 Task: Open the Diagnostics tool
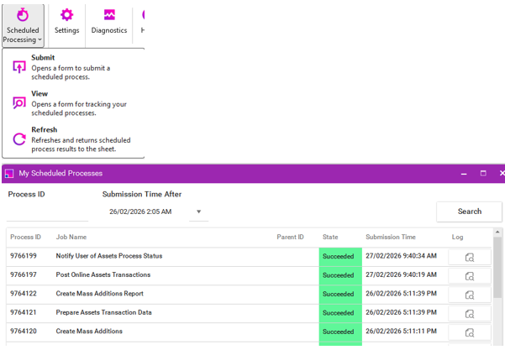click(108, 20)
